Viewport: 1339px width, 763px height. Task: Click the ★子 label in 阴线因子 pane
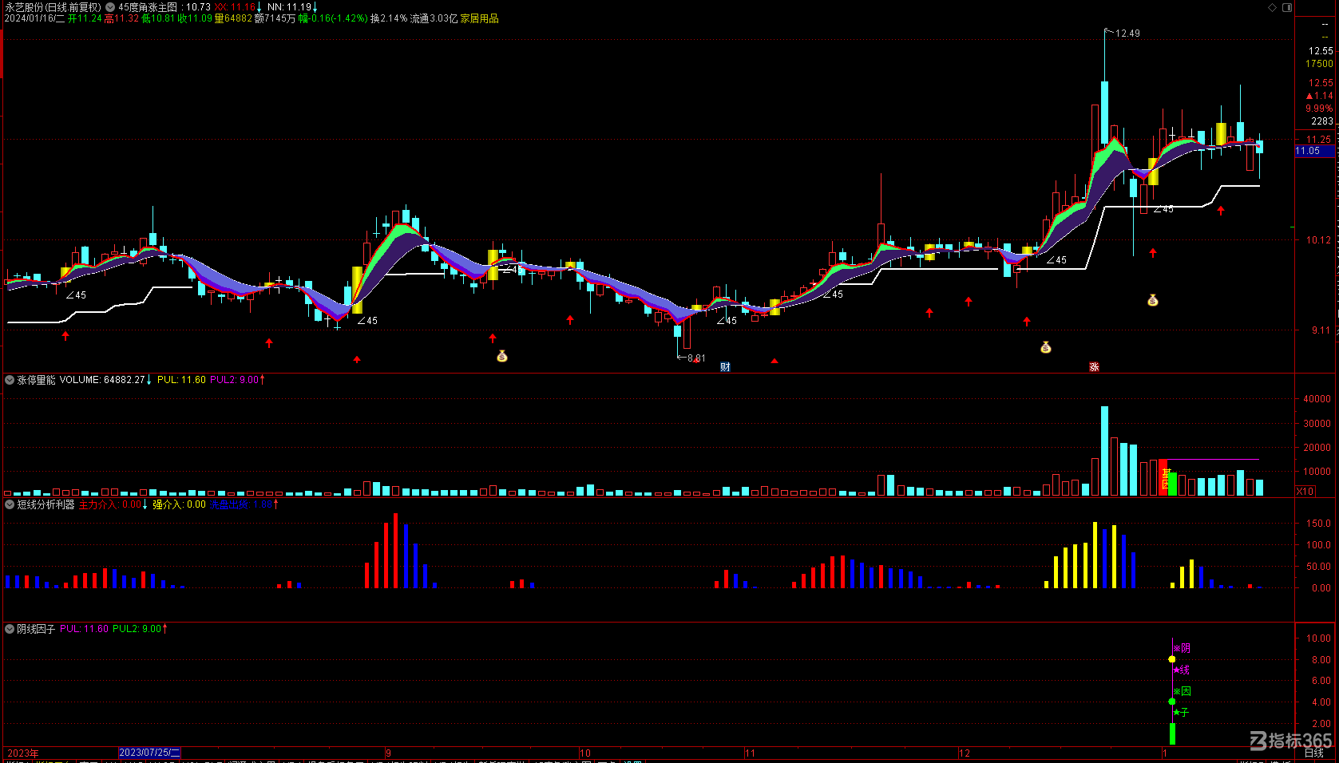pos(1182,712)
